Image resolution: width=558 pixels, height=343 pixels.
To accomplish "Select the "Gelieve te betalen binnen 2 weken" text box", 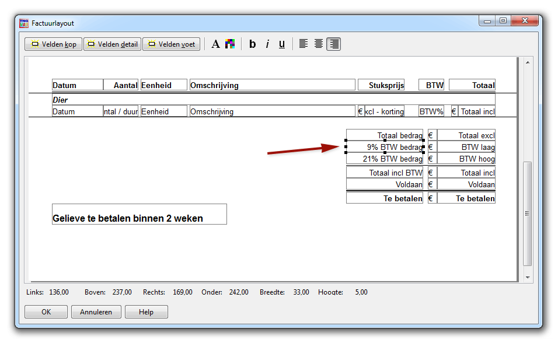I will click(139, 214).
